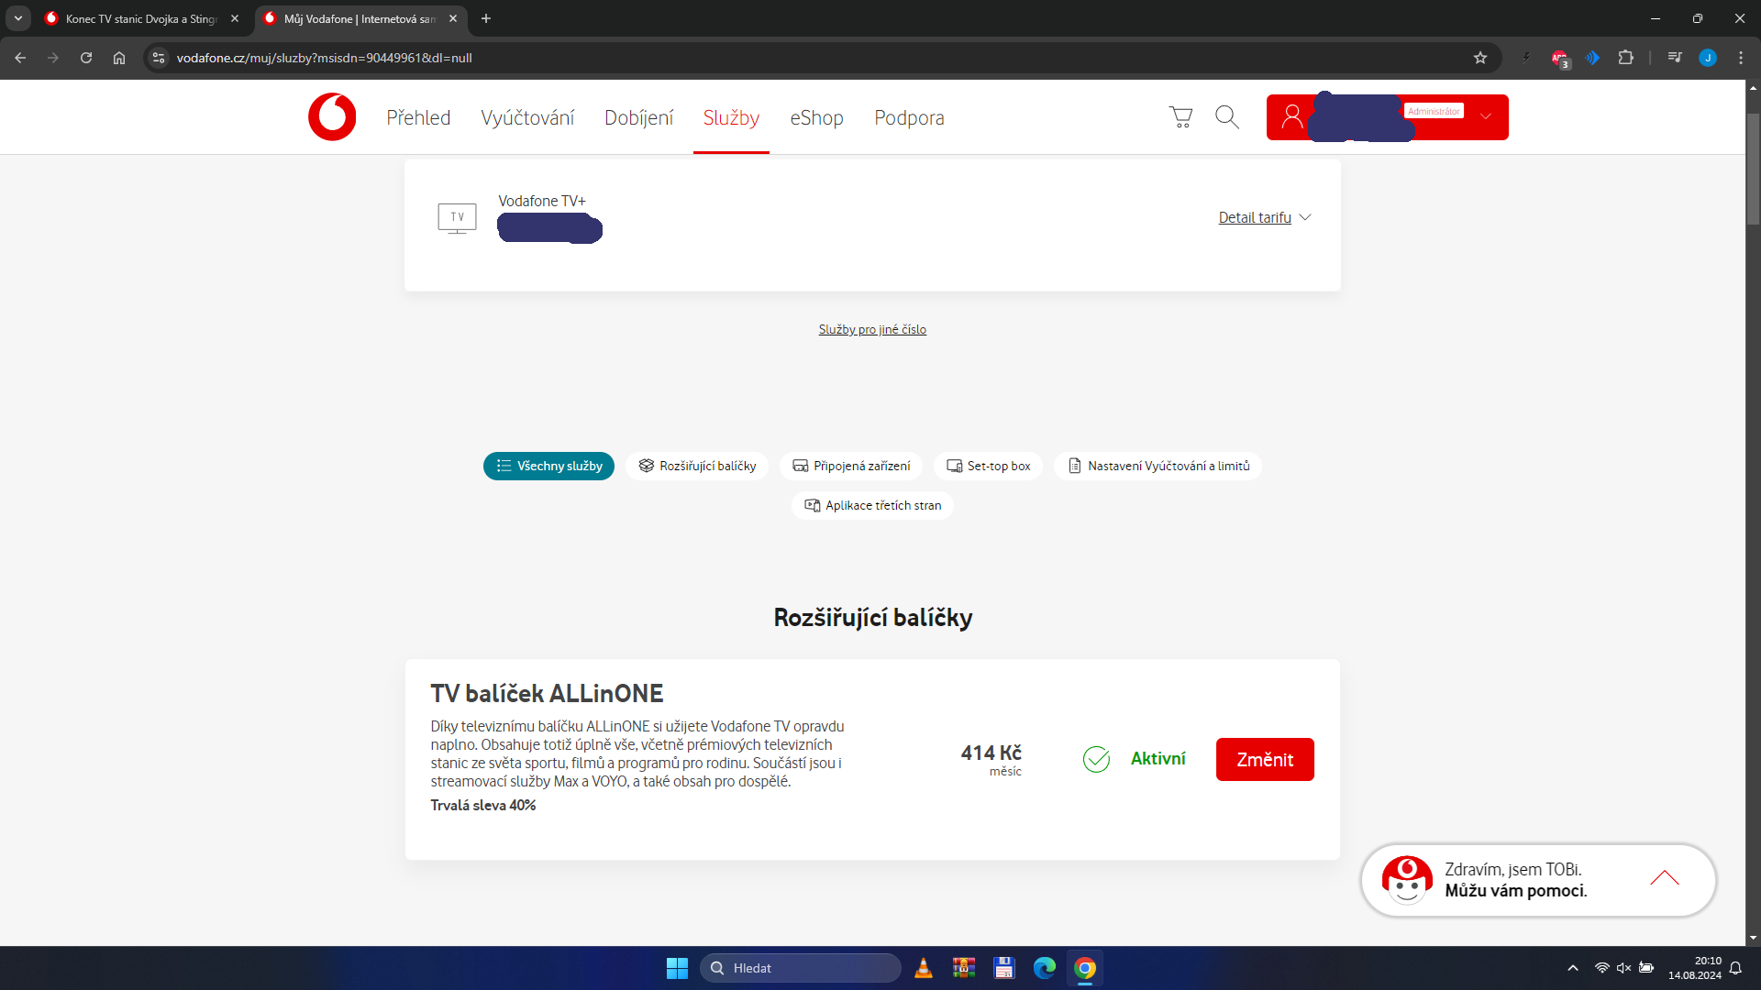1761x990 pixels.
Task: Filter services by Set-top box
Action: tap(988, 466)
